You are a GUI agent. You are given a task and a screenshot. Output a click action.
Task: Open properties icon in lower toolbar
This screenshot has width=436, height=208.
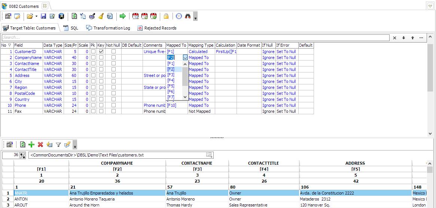pos(10,145)
